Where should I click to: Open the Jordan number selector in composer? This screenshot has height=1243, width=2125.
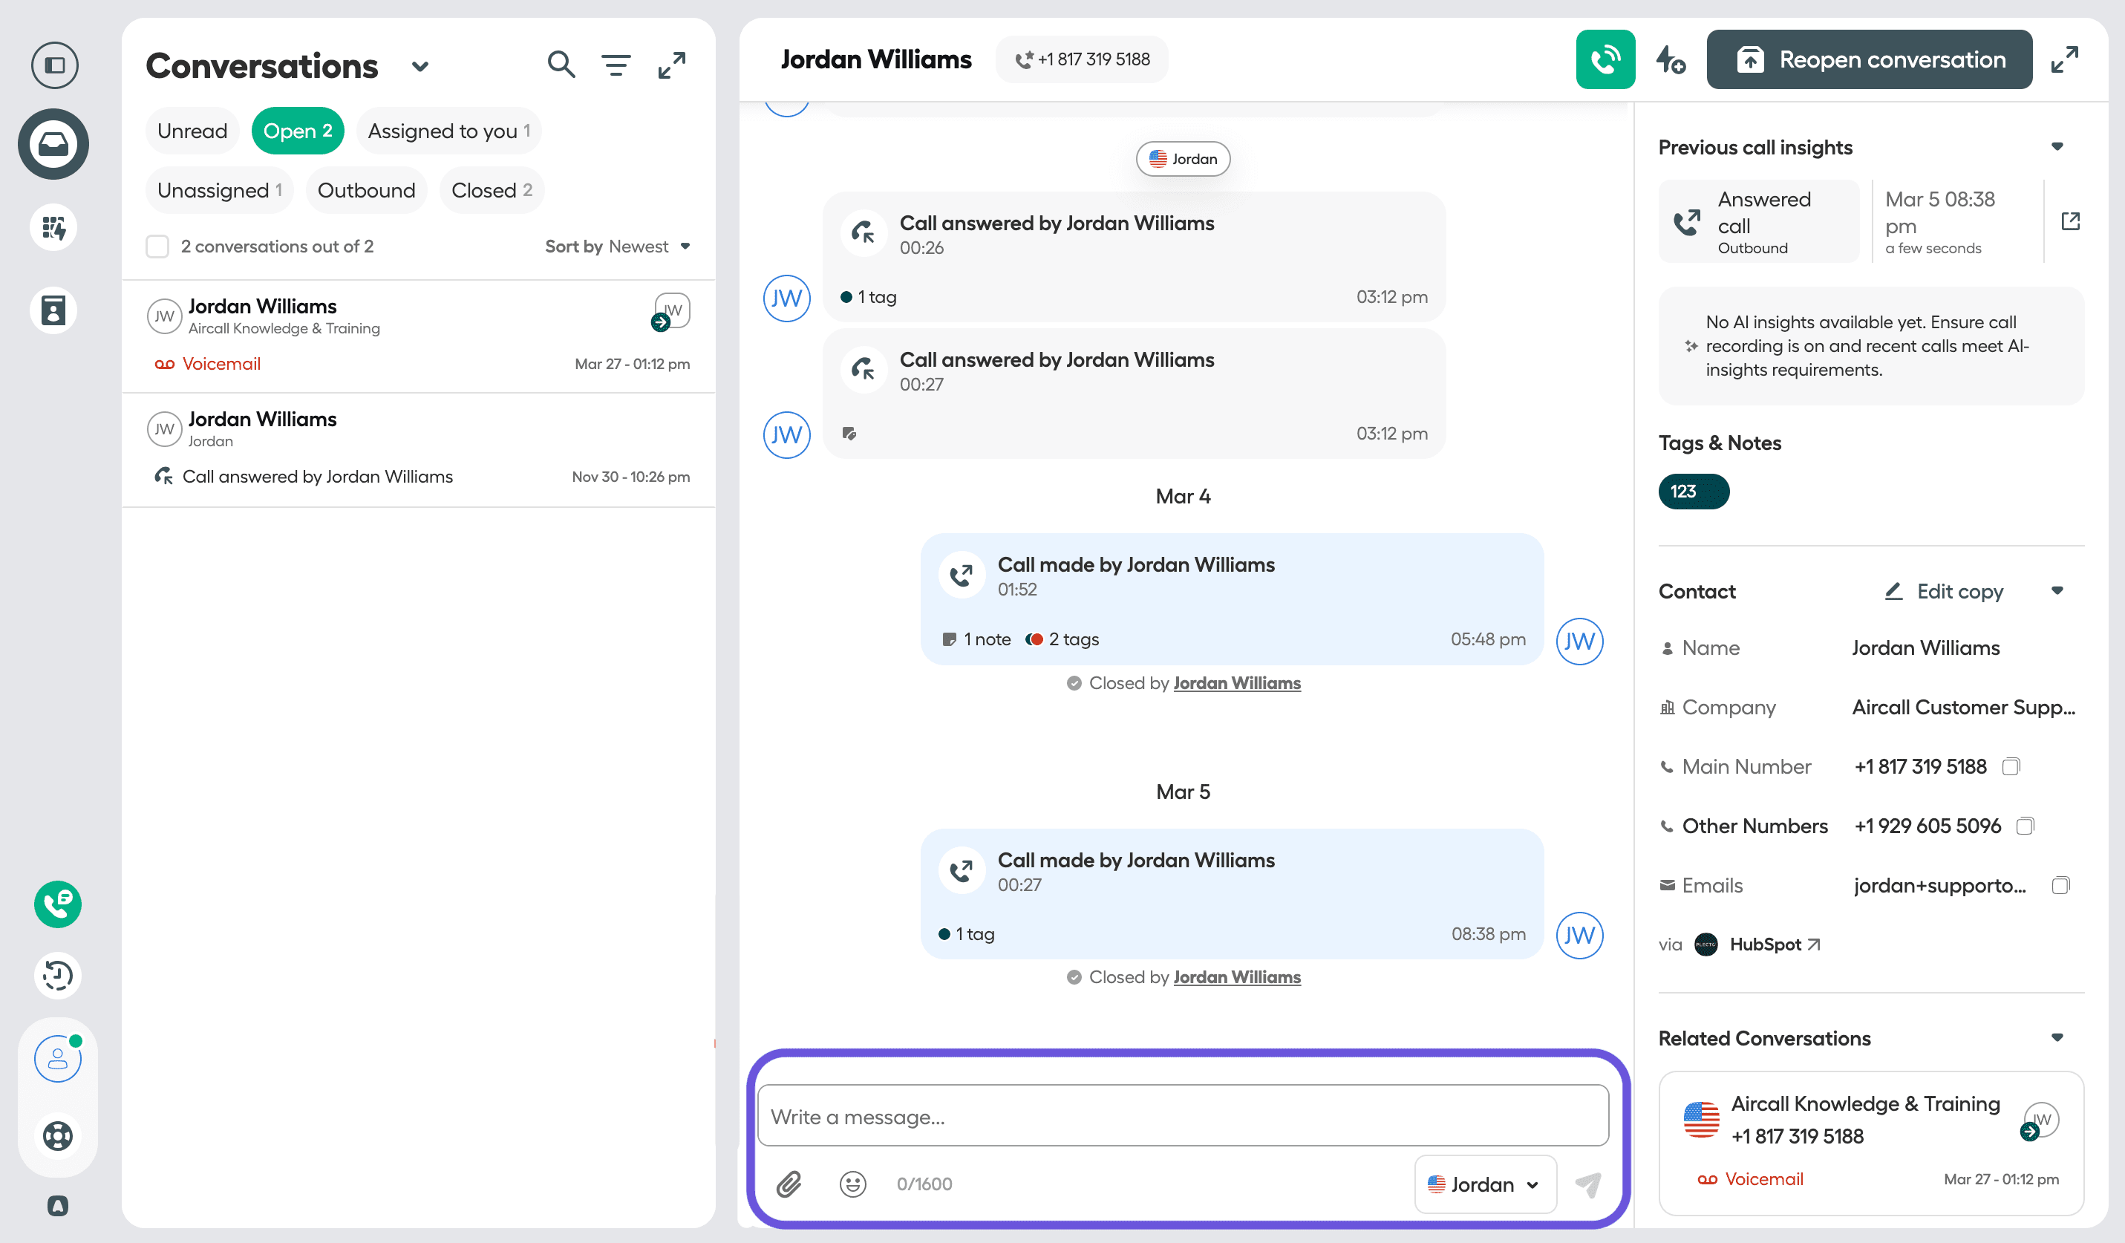coord(1484,1184)
